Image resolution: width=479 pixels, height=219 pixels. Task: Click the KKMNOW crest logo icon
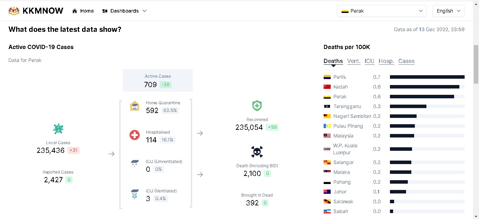coord(14,11)
